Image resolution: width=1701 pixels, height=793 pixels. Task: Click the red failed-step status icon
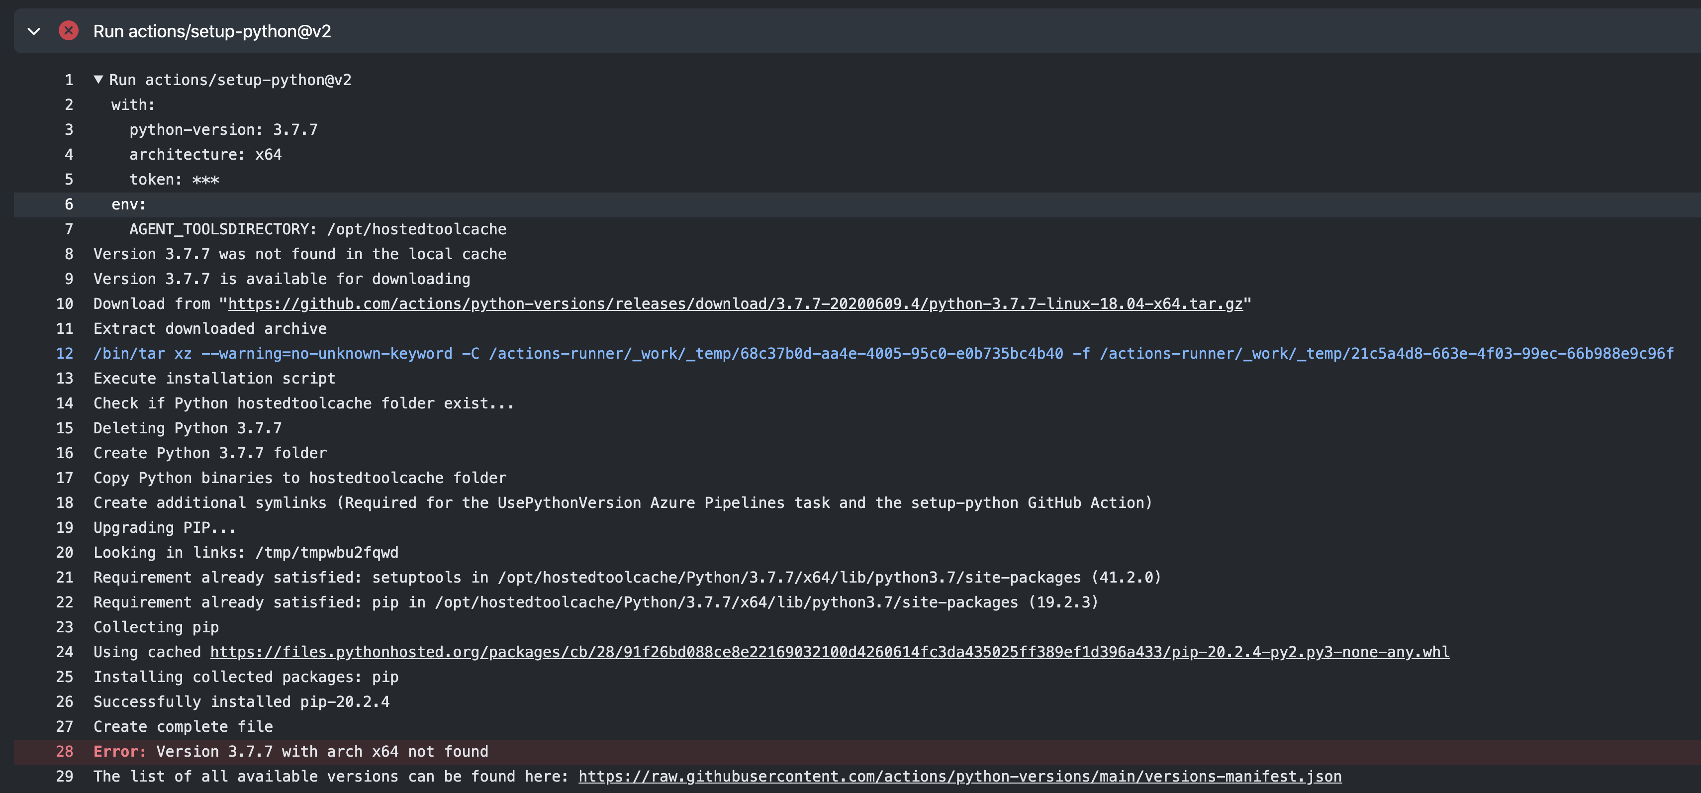click(x=68, y=30)
